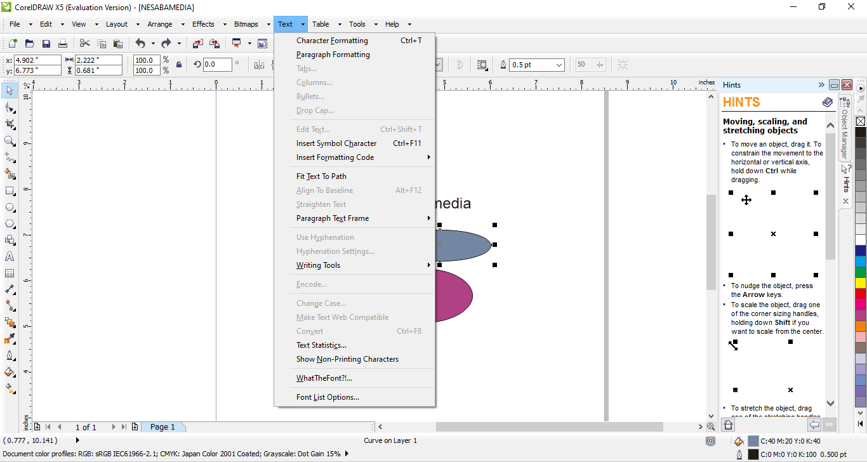Toggle the lock ratio padlock
Screen dimensions: 867x462
(x=179, y=65)
